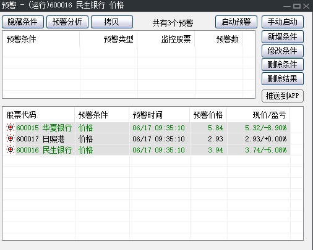The height and width of the screenshot is (250, 313).
Task: Click alert price 5.84
Action: [x=215, y=128]
